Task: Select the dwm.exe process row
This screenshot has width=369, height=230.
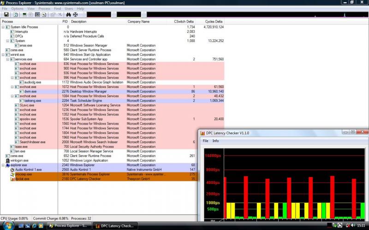Action: [28, 92]
